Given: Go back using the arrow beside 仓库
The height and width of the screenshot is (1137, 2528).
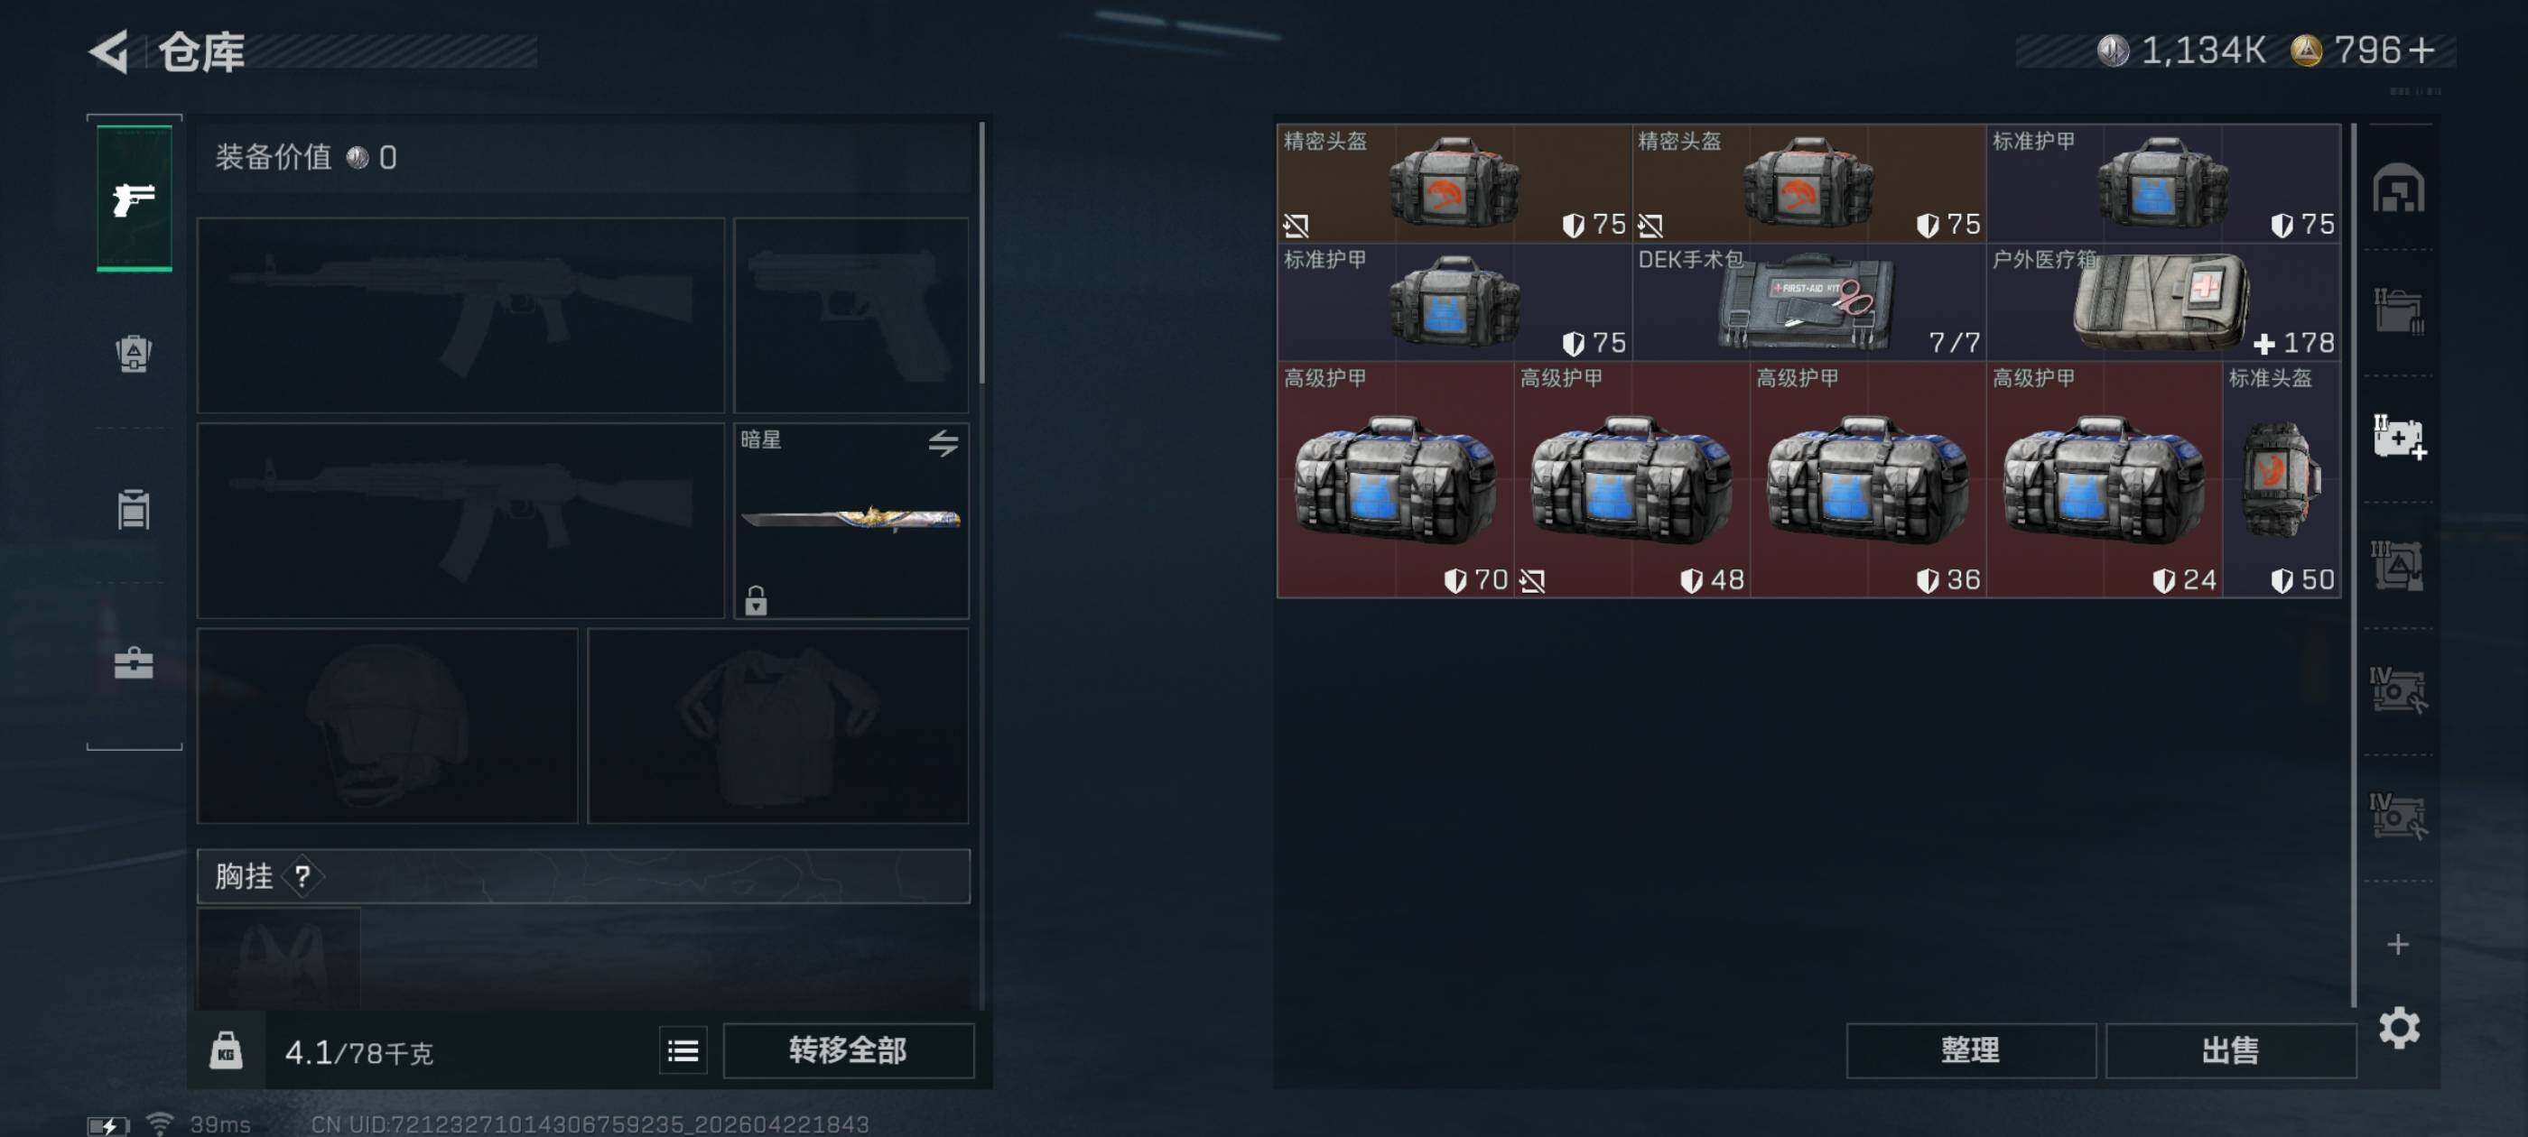Looking at the screenshot, I should click(109, 51).
